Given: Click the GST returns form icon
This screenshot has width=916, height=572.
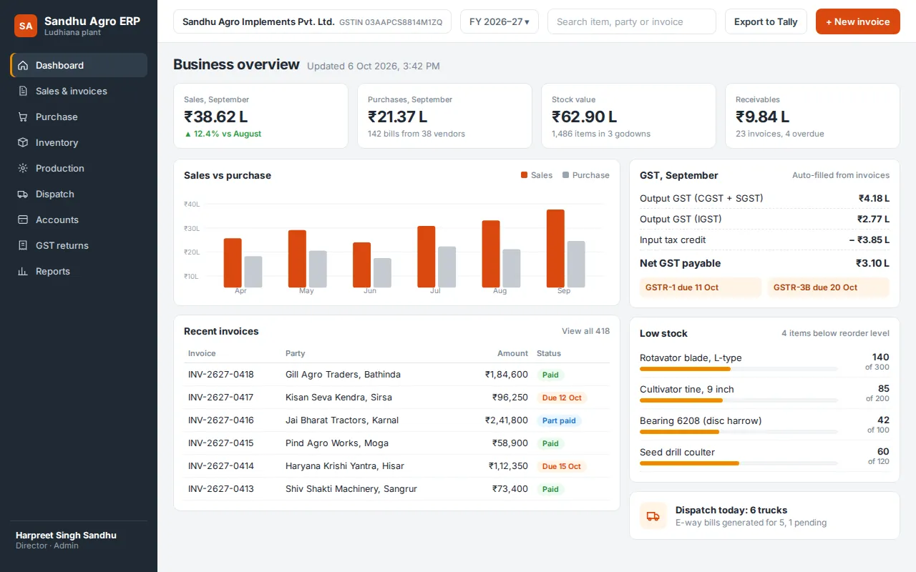Looking at the screenshot, I should coord(23,245).
